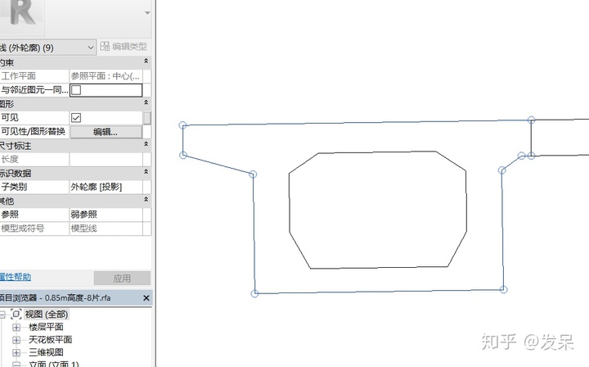Collapse the 约束 section
Screen dimensions: 589x367
point(146,61)
